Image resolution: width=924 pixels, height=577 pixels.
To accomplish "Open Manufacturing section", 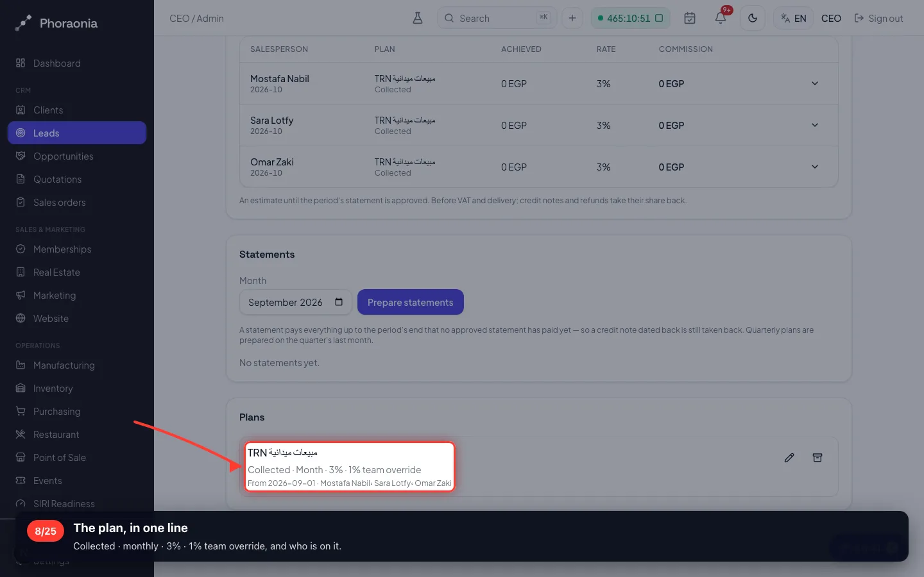I will coord(77,365).
